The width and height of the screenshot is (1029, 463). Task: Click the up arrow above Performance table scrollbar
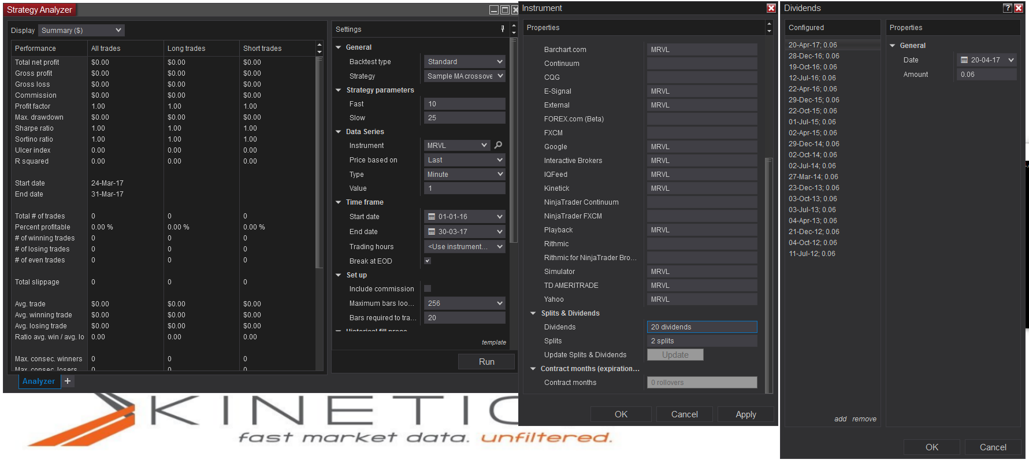pos(320,45)
